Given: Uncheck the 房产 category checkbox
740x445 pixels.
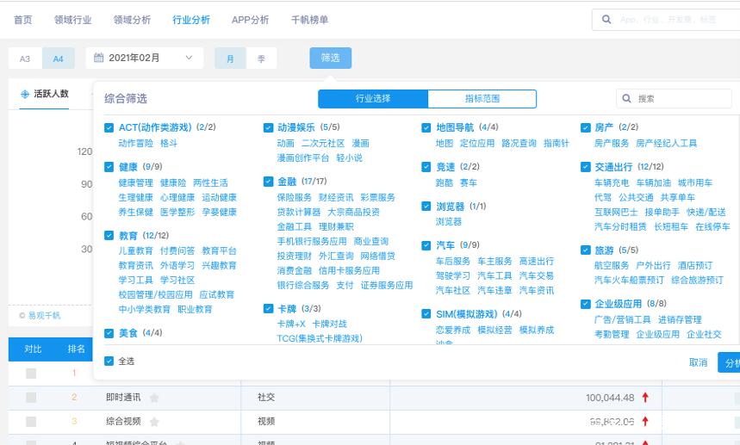Looking at the screenshot, I should 586,127.
